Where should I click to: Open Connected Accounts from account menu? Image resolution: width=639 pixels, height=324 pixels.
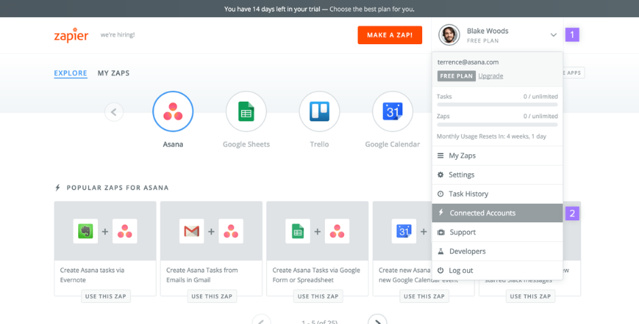click(497, 213)
